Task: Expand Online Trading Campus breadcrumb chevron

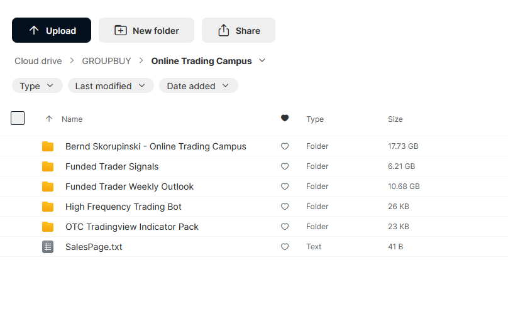Action: (x=262, y=60)
